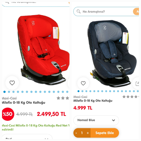Open the Nomad Blue color dropdown

pos(96,120)
